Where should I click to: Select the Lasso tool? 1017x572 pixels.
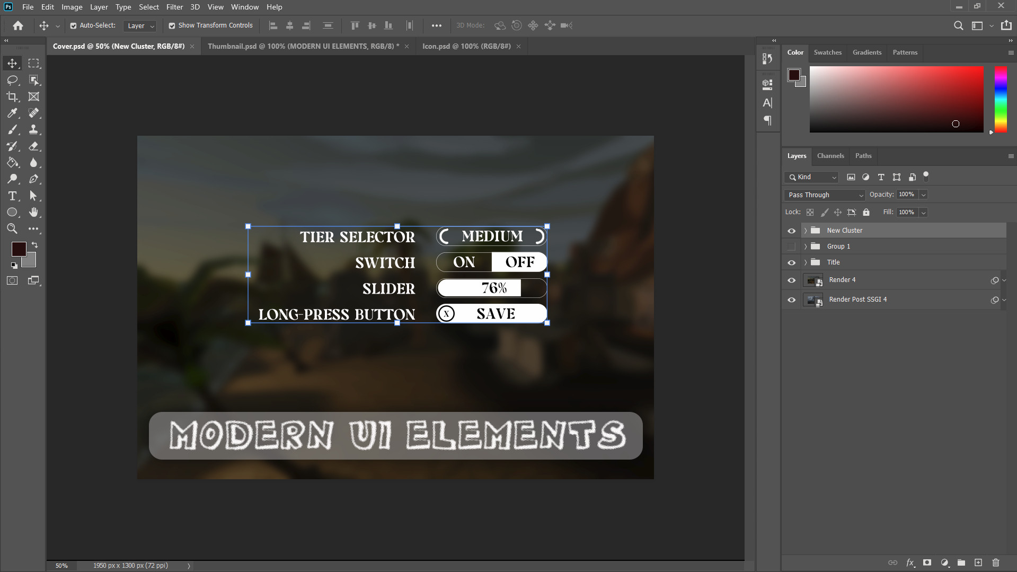point(12,80)
